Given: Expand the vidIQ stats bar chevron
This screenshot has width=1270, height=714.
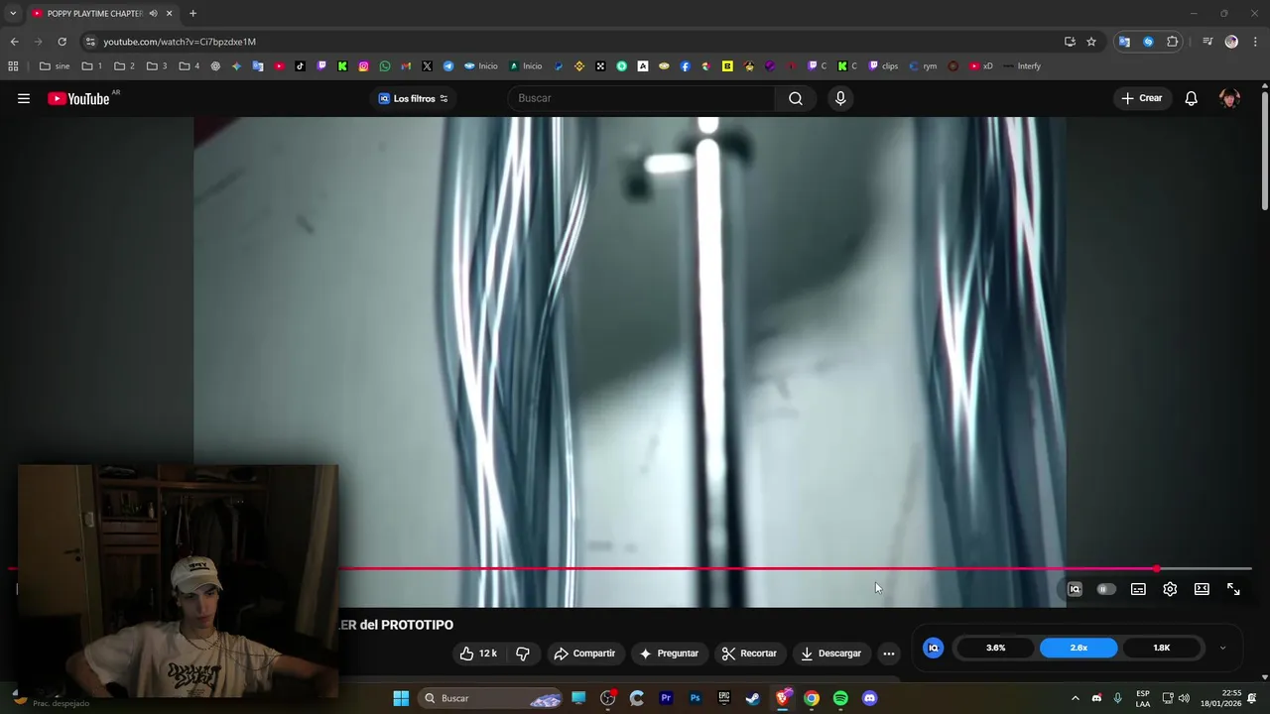Looking at the screenshot, I should [1222, 648].
